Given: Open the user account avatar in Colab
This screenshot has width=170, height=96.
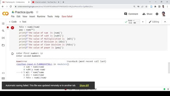Looking at the screenshot, I should 164,14.
